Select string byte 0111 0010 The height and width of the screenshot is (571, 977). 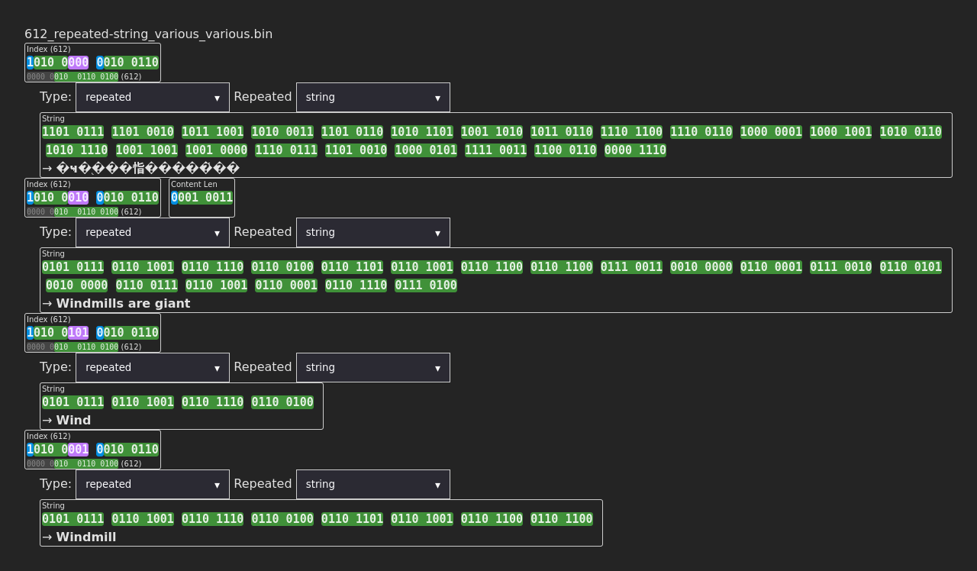point(840,267)
